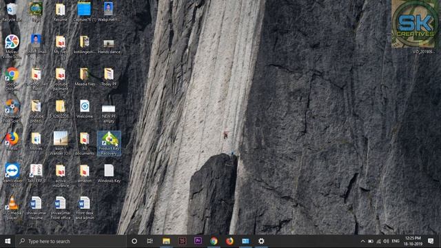This screenshot has width=441, height=248.
Task: Switch to Chrome on the taskbar
Action: click(214, 241)
